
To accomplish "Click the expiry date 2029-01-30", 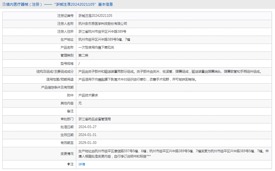I will click(x=87, y=143).
